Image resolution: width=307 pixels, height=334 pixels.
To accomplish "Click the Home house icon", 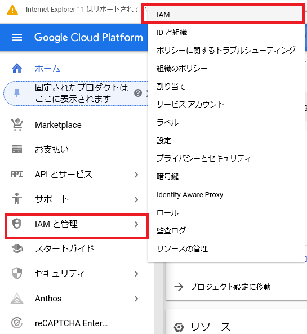I will (x=17, y=68).
